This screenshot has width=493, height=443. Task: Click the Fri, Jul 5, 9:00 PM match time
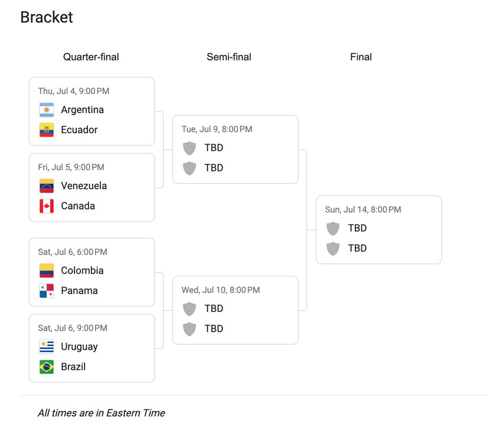71,167
